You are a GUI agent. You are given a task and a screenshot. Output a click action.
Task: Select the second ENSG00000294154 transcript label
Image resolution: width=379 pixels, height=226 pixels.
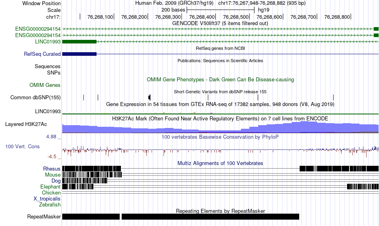(x=38, y=35)
